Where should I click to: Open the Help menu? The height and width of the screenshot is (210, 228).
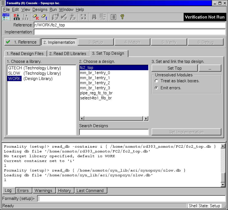pos(80,10)
